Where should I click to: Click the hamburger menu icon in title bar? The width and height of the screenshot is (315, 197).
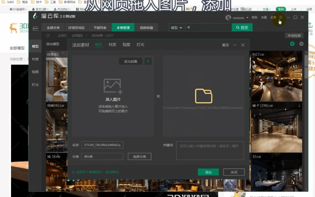pyautogui.click(x=281, y=17)
